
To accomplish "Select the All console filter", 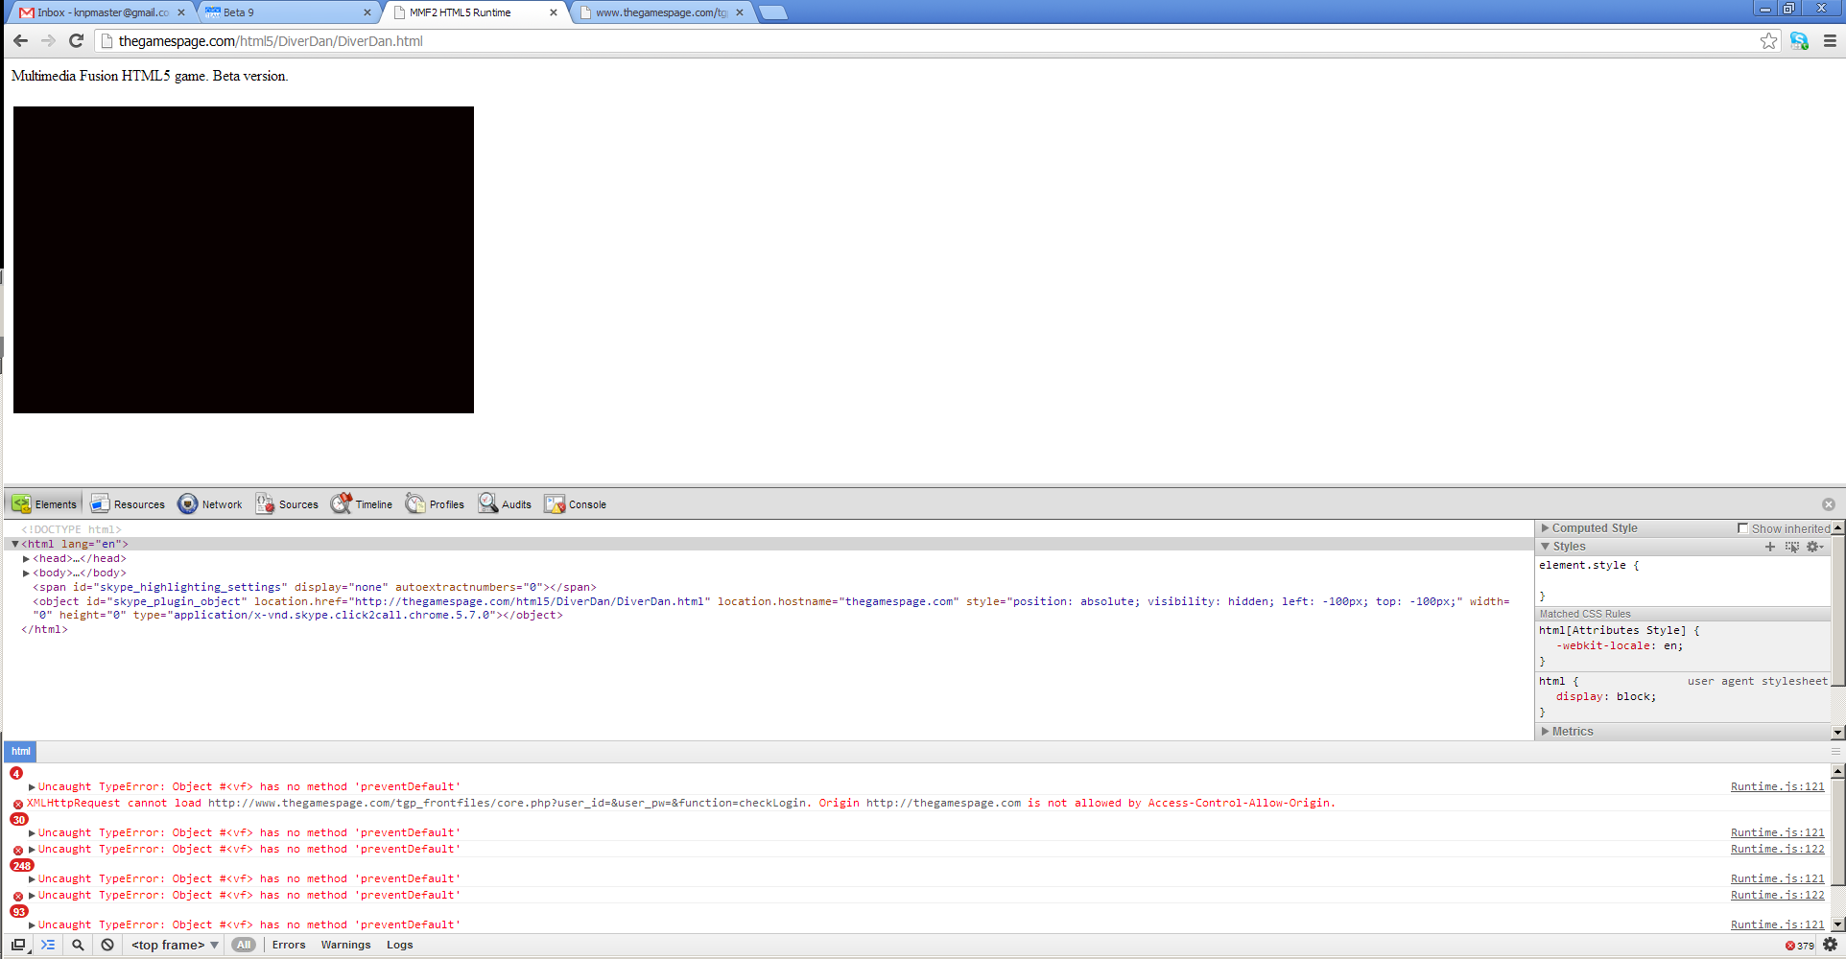I will pyautogui.click(x=244, y=945).
